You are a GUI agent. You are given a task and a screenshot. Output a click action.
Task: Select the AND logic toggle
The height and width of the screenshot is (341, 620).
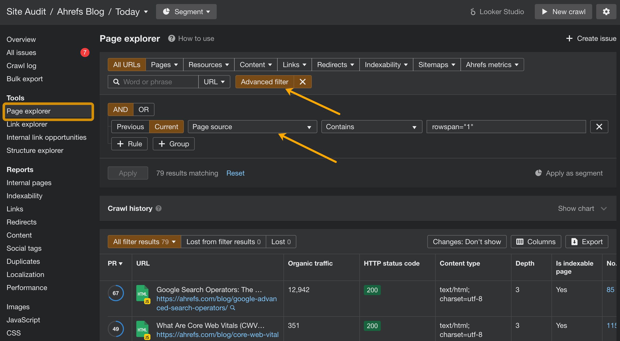(120, 109)
